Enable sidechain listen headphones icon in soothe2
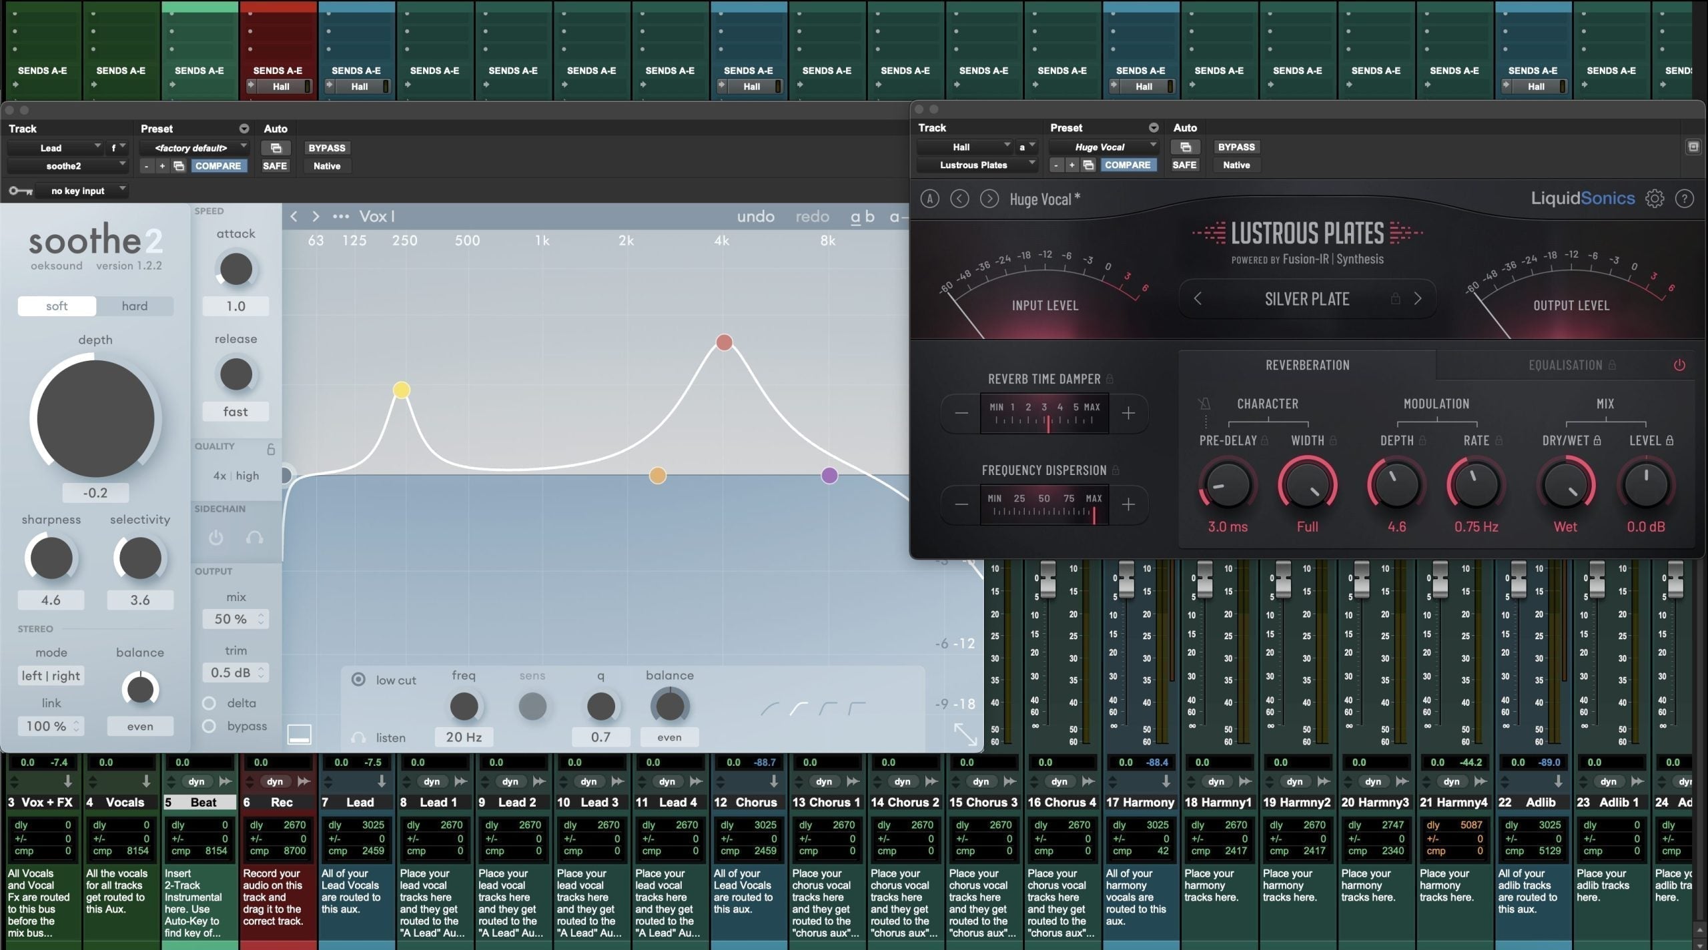Image resolution: width=1708 pixels, height=950 pixels. [x=256, y=538]
